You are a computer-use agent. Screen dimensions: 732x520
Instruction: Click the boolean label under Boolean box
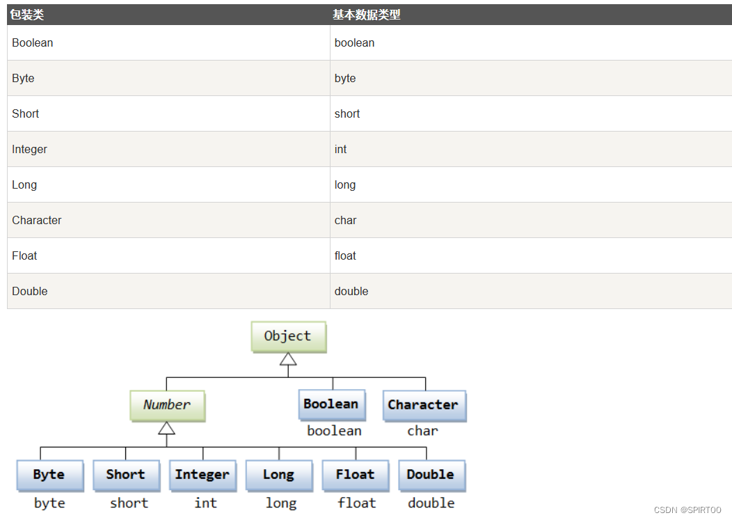pos(334,431)
